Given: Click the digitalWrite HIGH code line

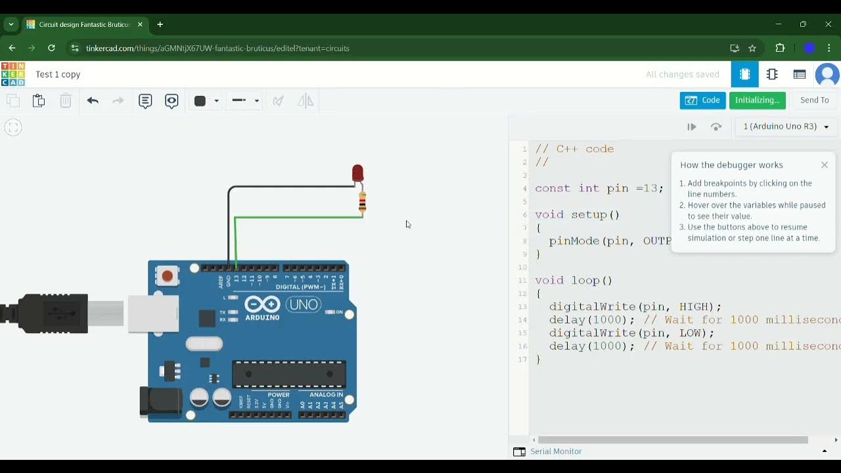Looking at the screenshot, I should [635, 307].
